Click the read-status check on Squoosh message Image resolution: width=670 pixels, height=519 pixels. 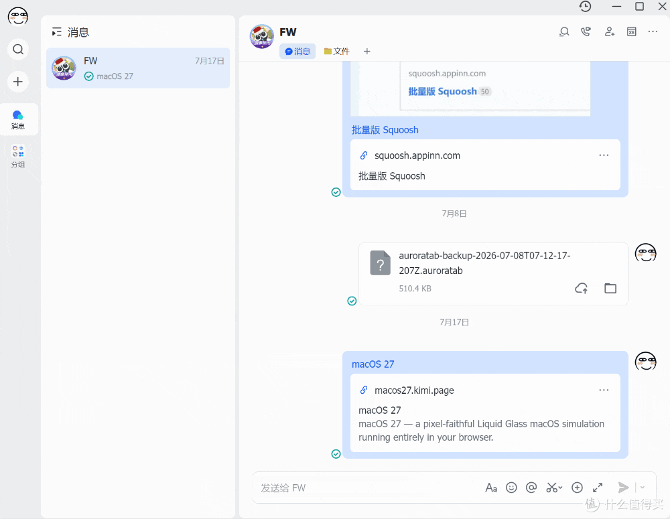click(x=336, y=192)
